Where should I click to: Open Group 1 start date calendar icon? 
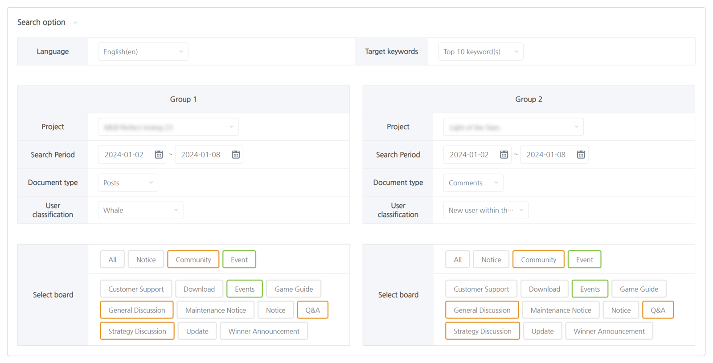pyautogui.click(x=159, y=155)
